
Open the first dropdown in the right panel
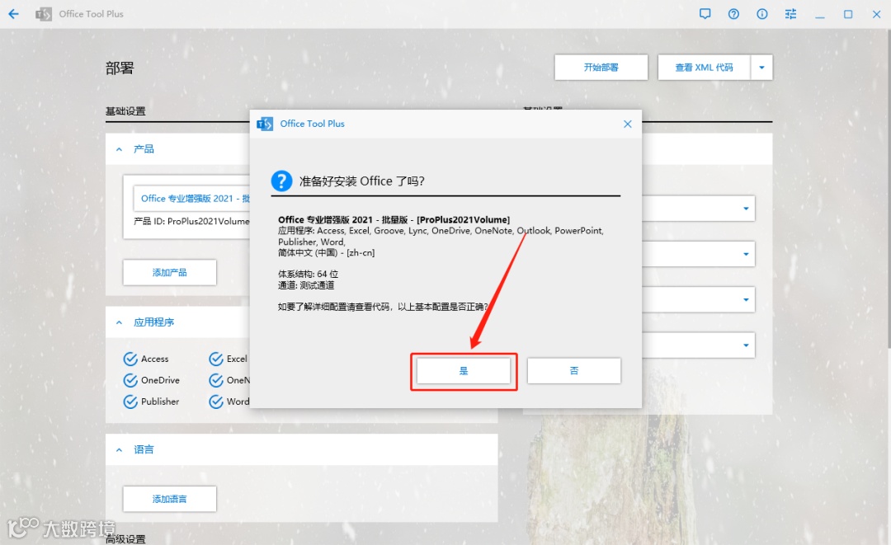(746, 209)
